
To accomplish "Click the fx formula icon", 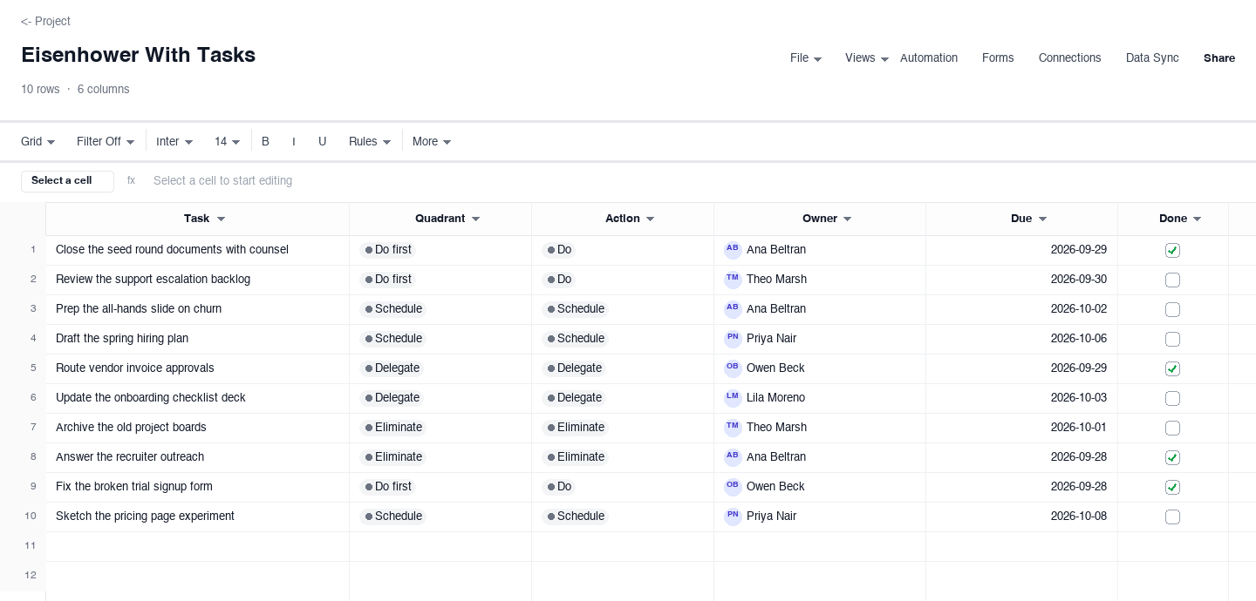I will click(x=131, y=180).
